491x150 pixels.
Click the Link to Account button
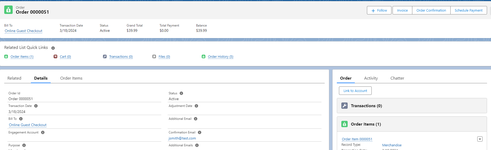click(x=355, y=91)
